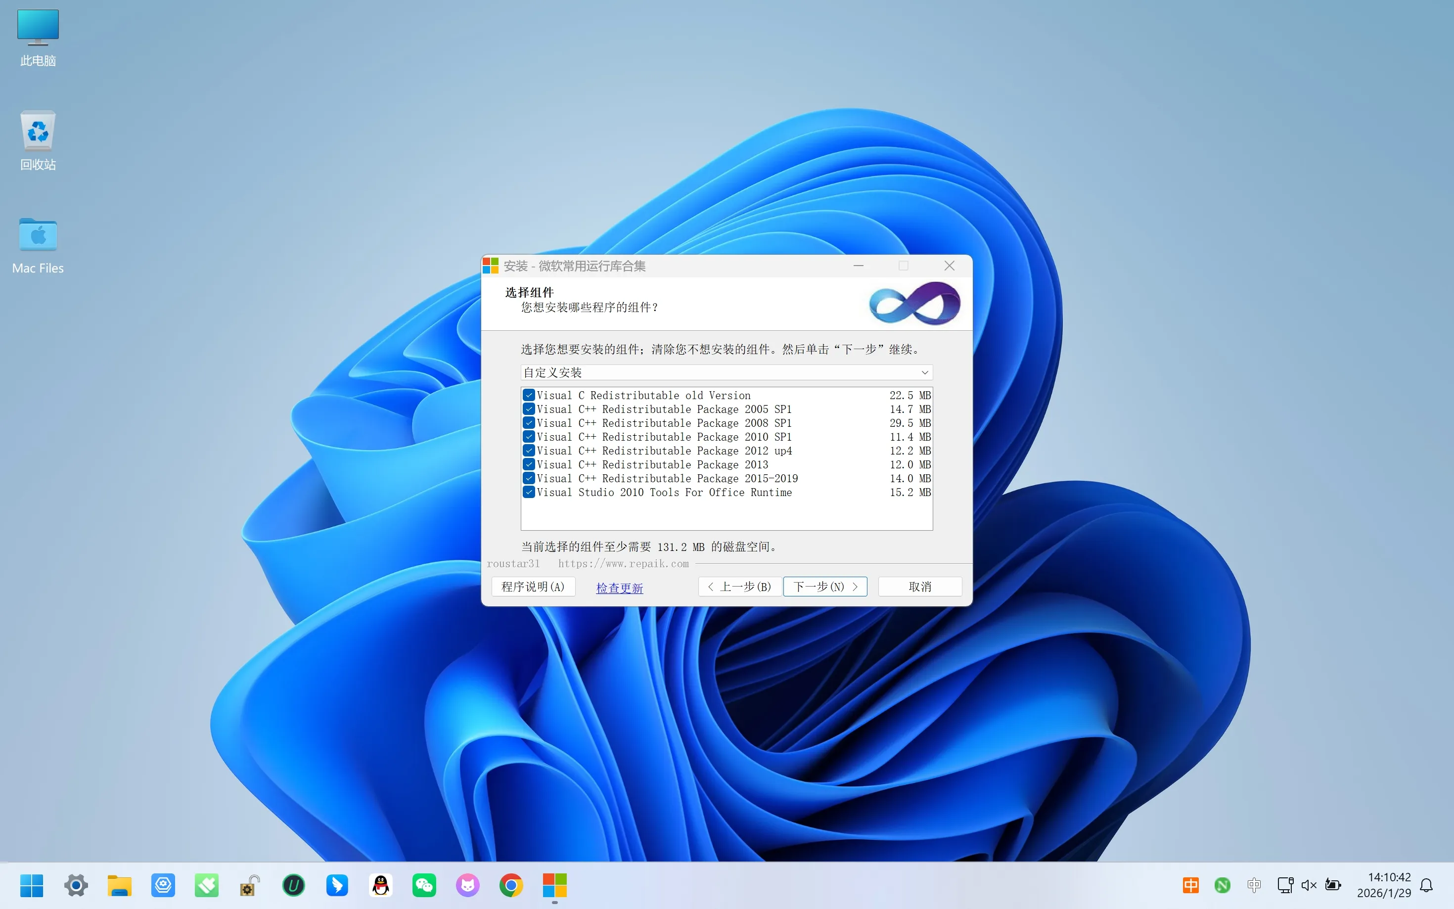The width and height of the screenshot is (1454, 909).
Task: Click the 取消 cancel button
Action: (920, 586)
